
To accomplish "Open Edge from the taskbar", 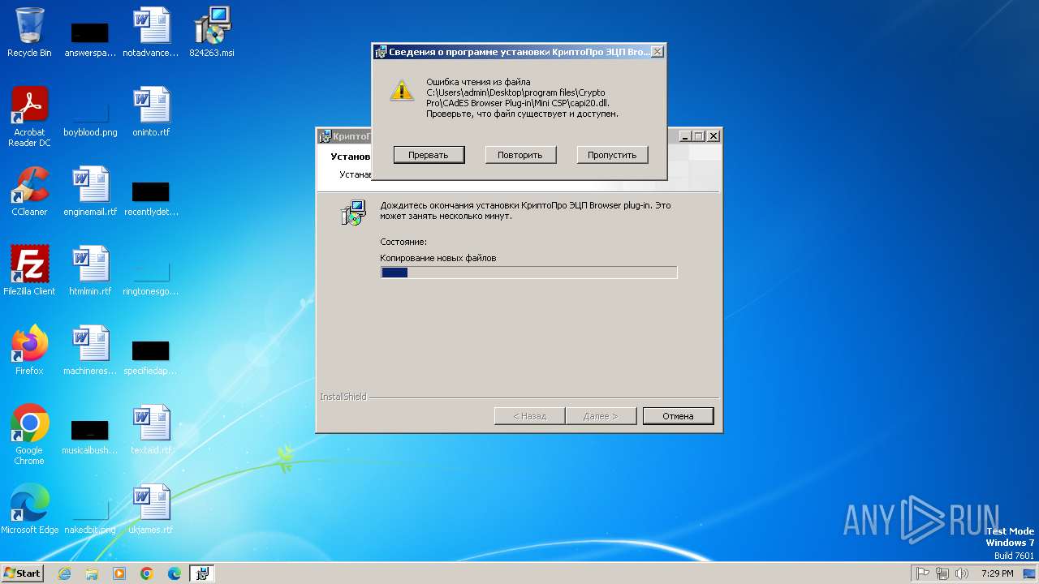I will pos(175,573).
